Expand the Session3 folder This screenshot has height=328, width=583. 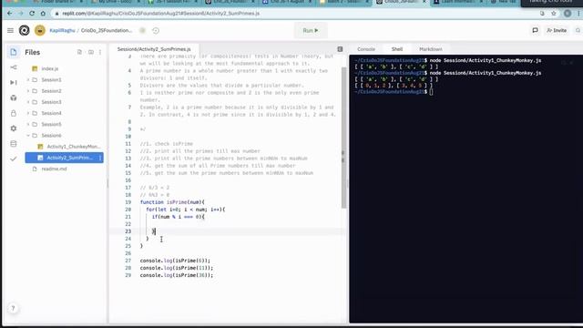click(x=28, y=102)
